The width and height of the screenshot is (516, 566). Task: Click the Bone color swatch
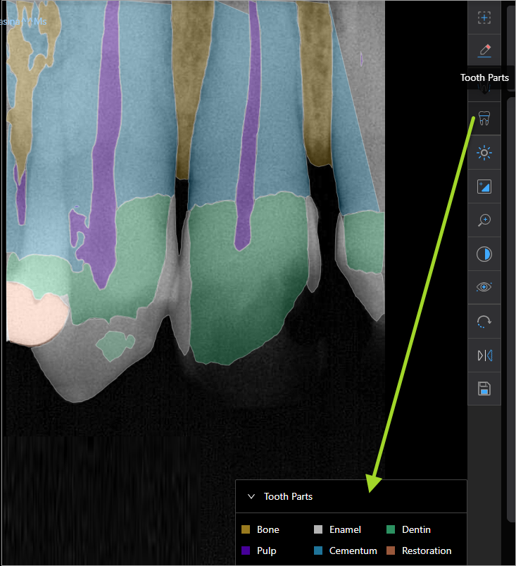pyautogui.click(x=245, y=529)
